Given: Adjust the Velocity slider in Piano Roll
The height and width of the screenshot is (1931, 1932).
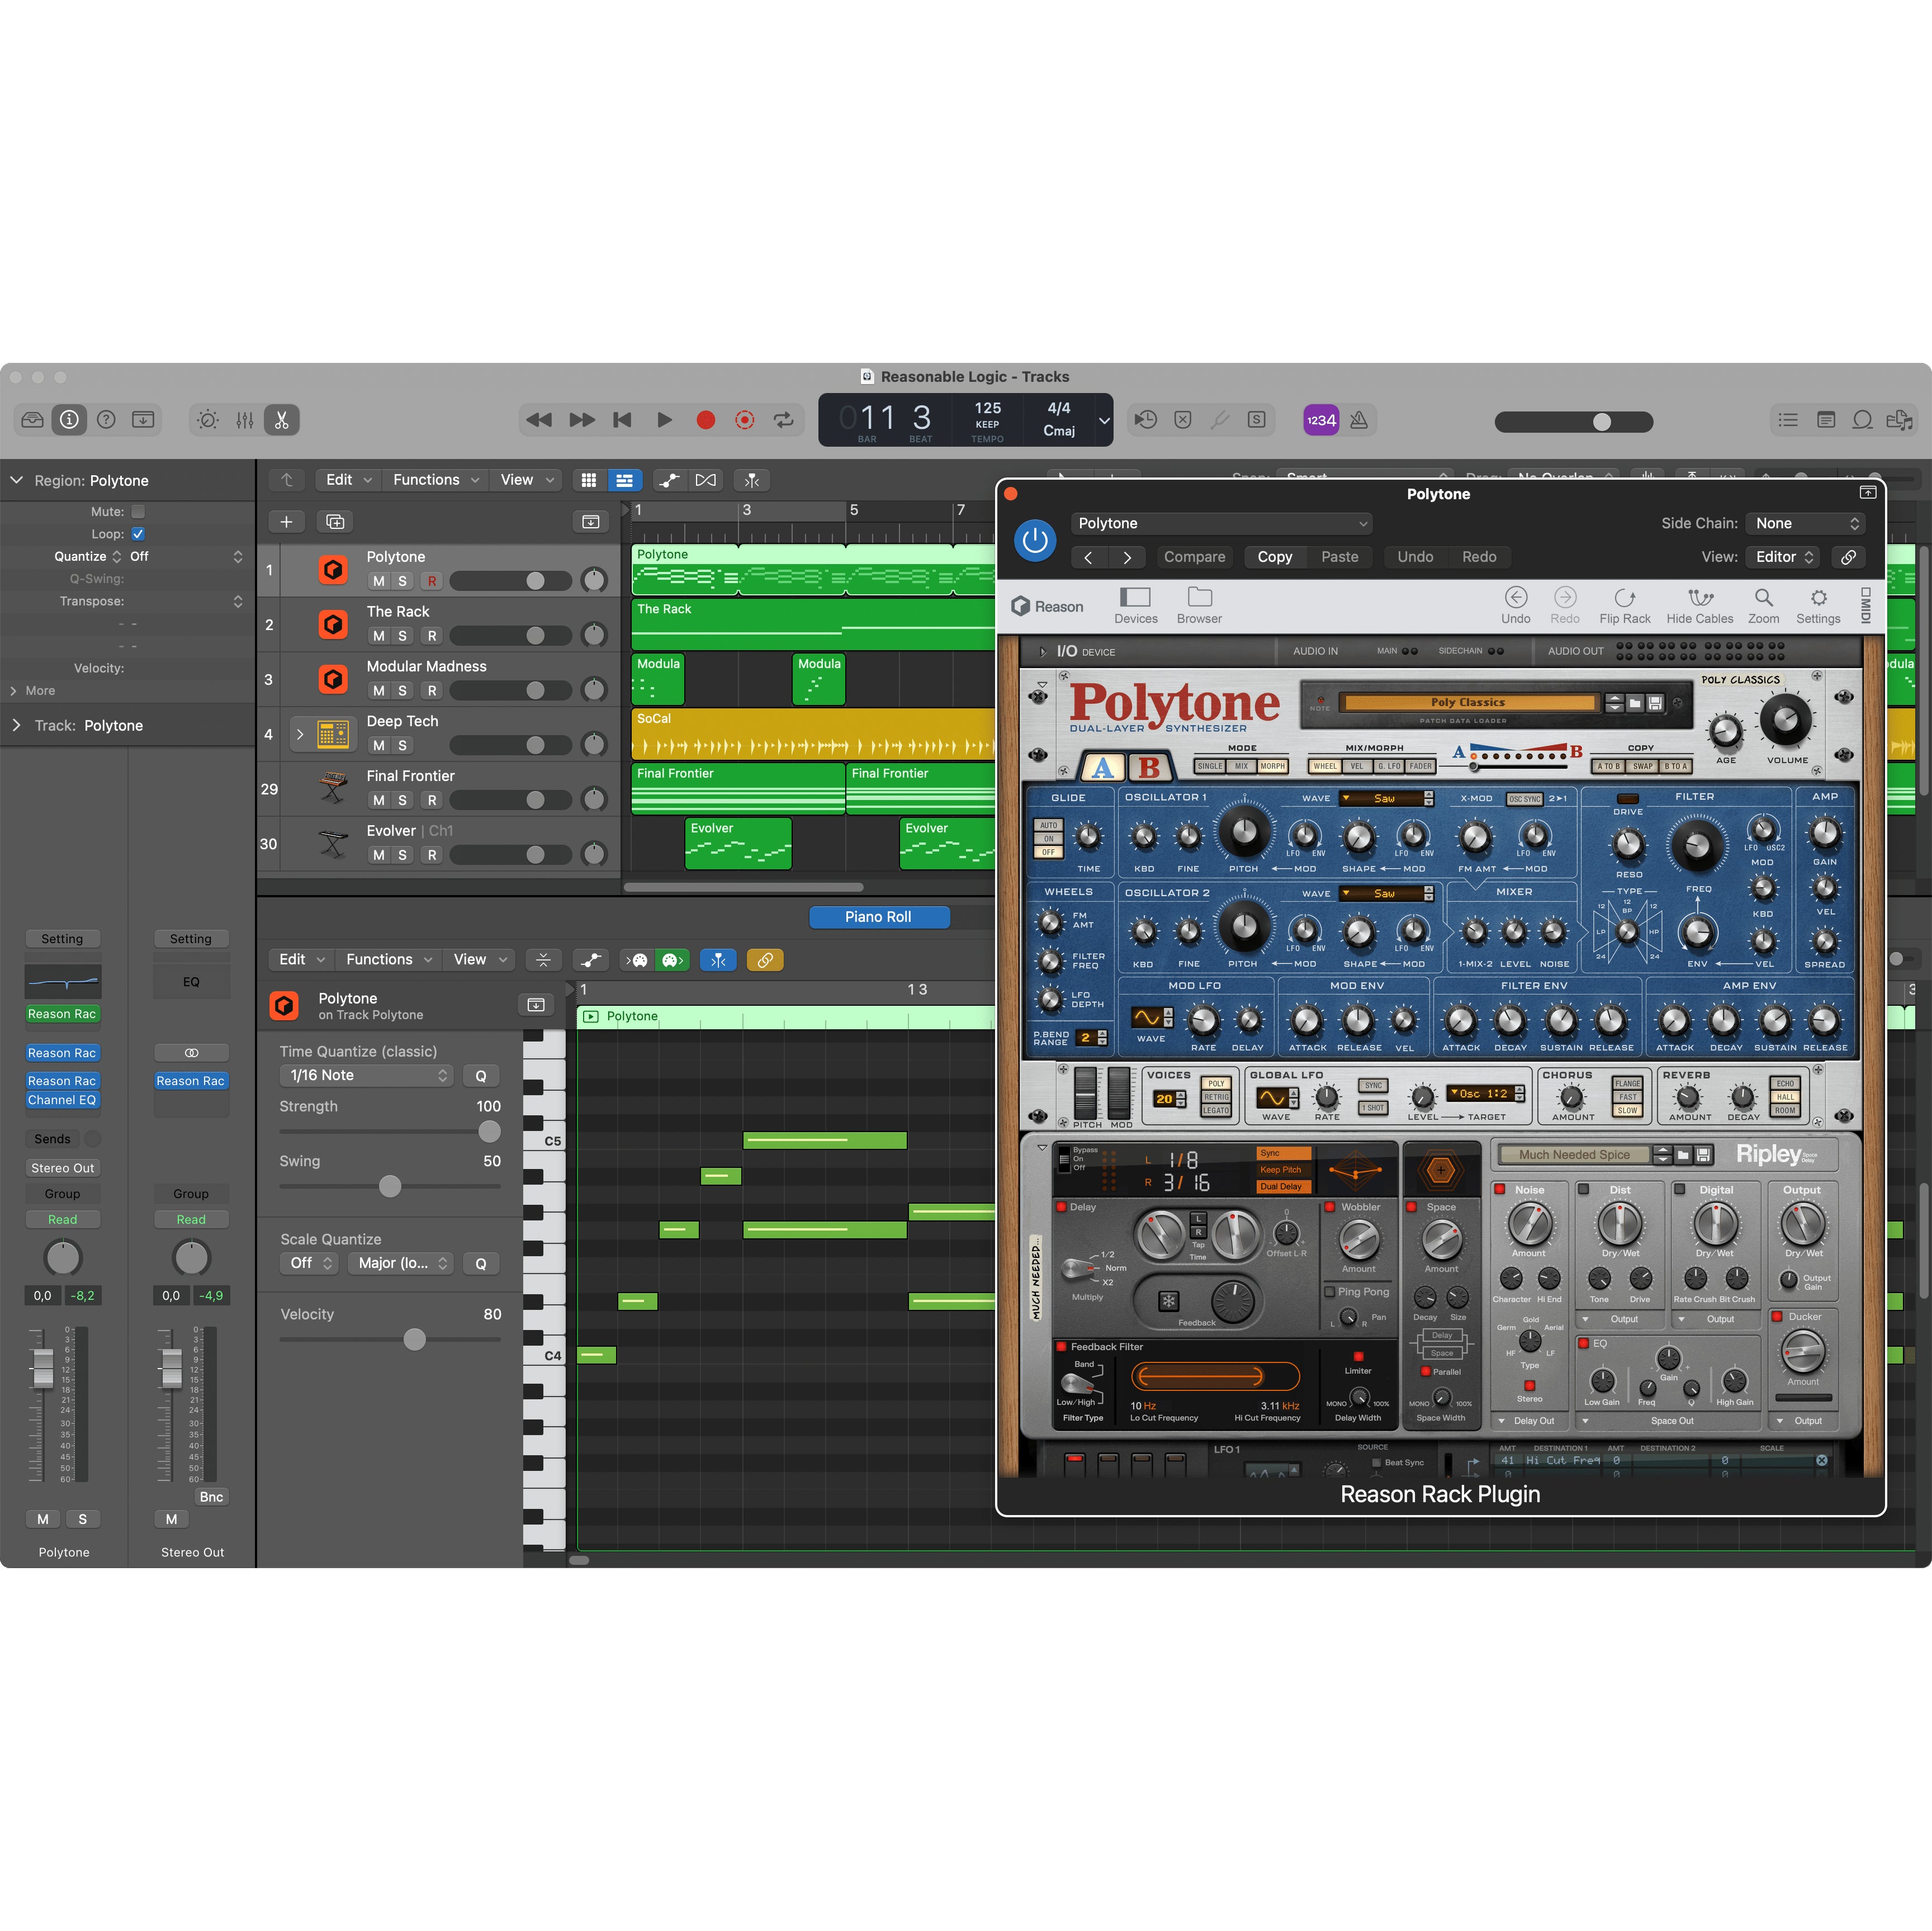Looking at the screenshot, I should click(414, 1339).
